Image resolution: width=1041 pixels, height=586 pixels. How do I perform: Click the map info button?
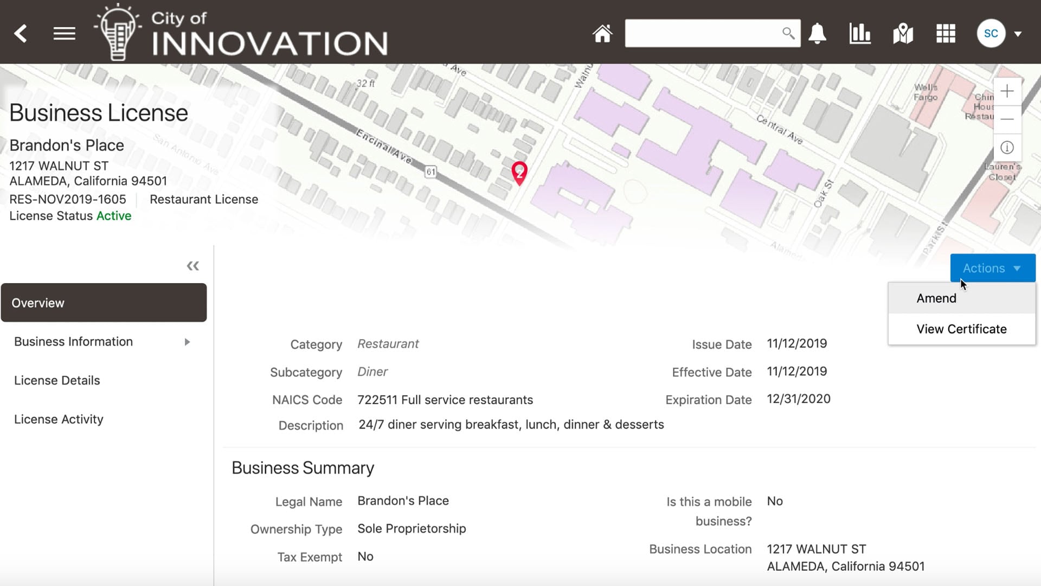pyautogui.click(x=1007, y=147)
